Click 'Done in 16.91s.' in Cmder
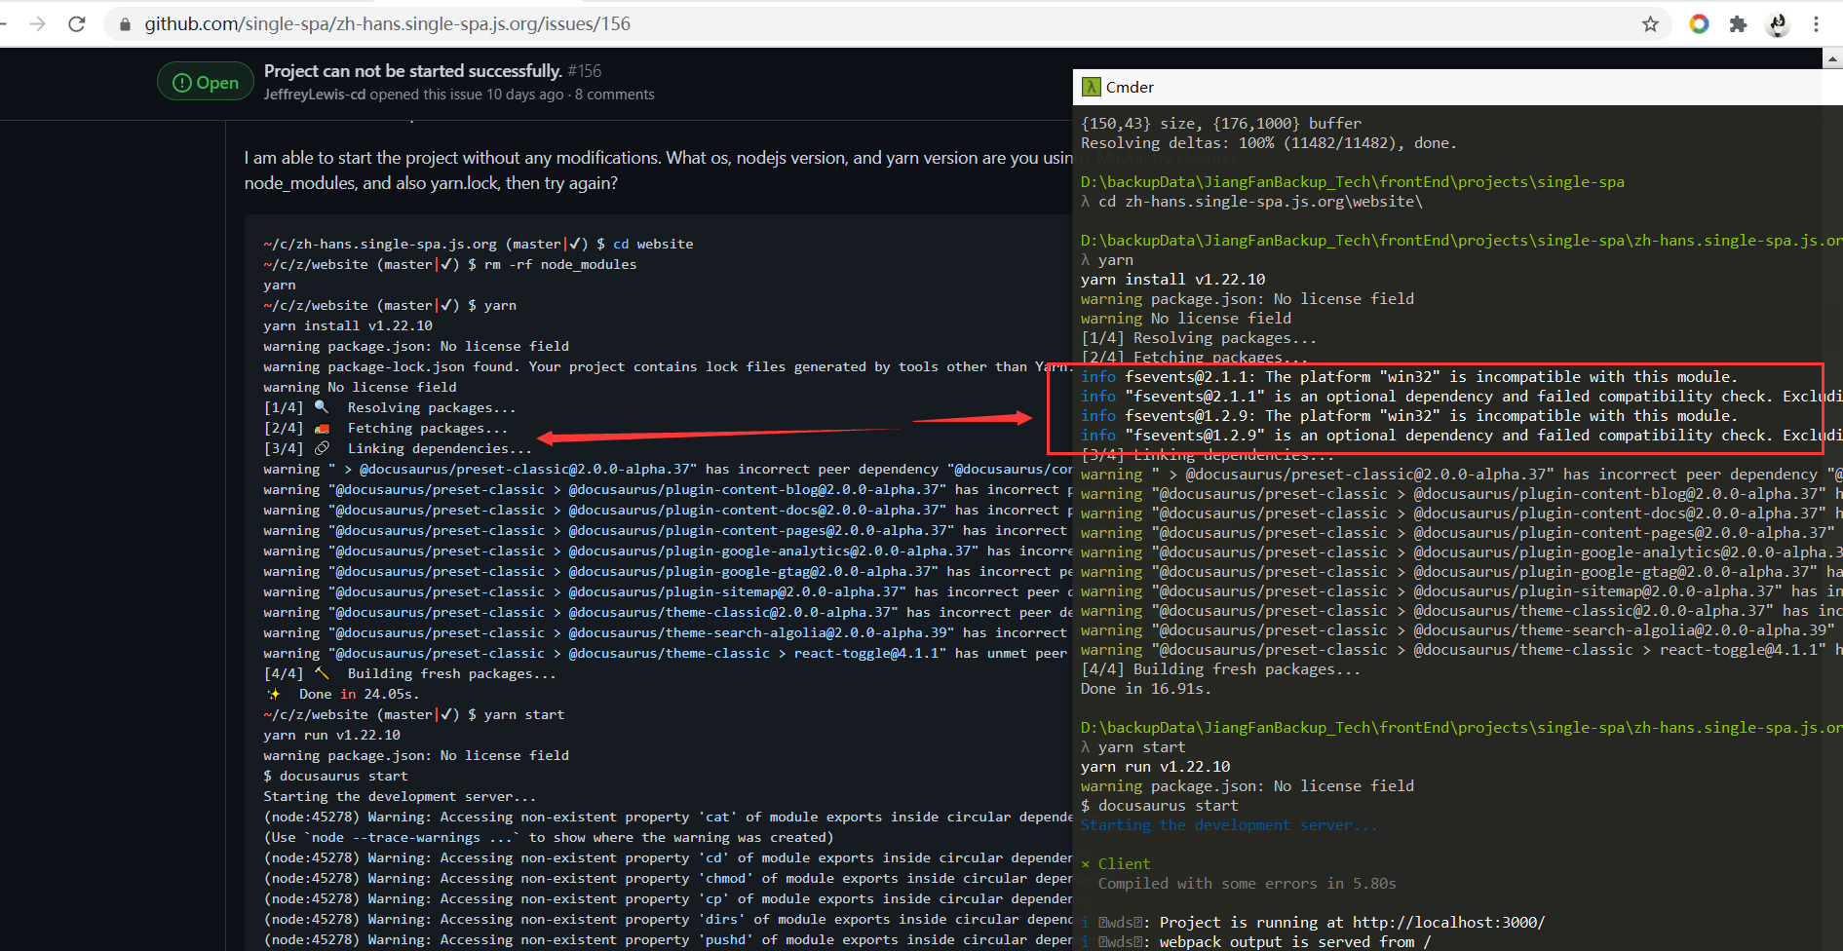 (1146, 688)
